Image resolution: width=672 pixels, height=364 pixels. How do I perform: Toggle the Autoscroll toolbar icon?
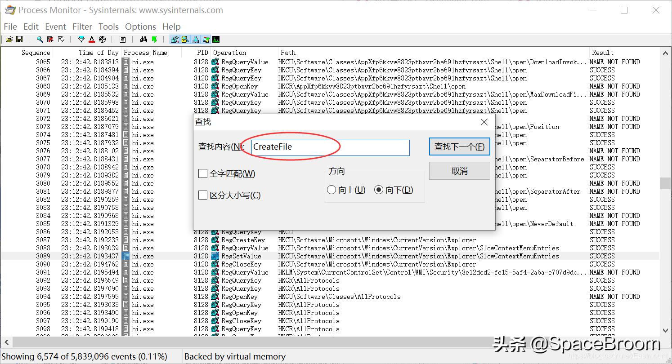50,40
